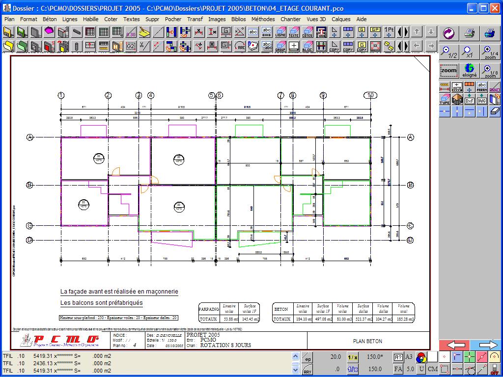Select the scissors cut-line tool
Image resolution: width=503 pixels, height=377 pixels.
point(145,47)
